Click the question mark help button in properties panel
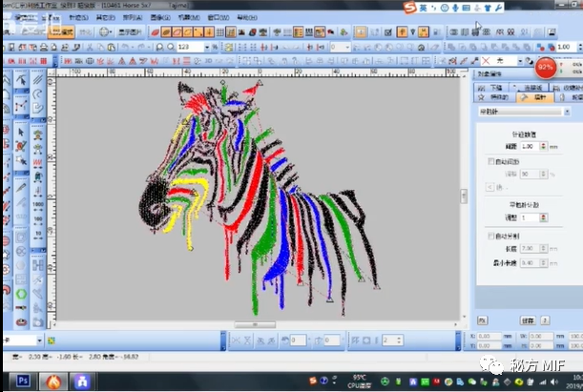The width and height of the screenshot is (583, 392). pos(545,320)
